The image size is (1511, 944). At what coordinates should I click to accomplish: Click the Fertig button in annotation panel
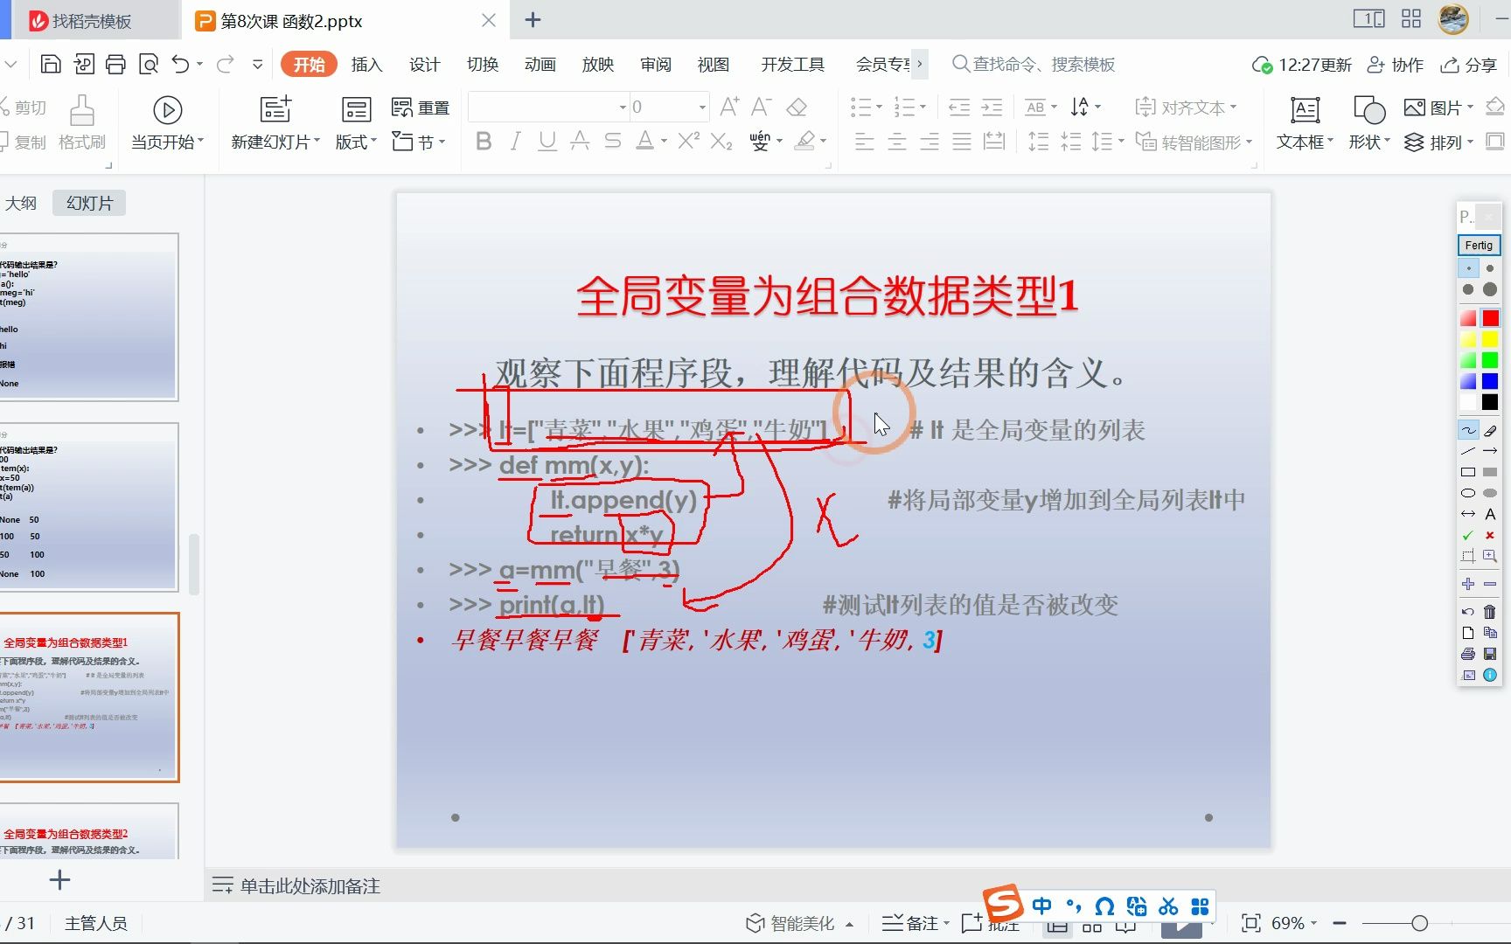1478,246
